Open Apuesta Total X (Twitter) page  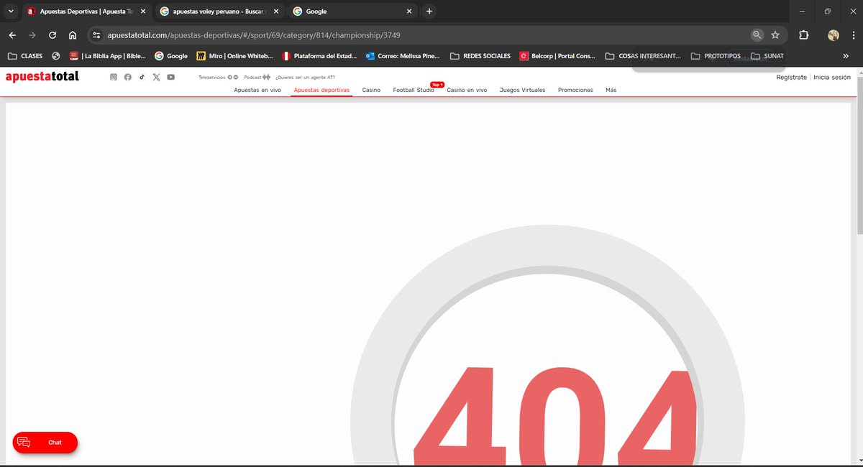156,77
